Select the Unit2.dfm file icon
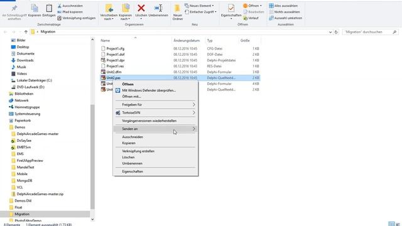The height and width of the screenshot is (226, 402). [103, 72]
